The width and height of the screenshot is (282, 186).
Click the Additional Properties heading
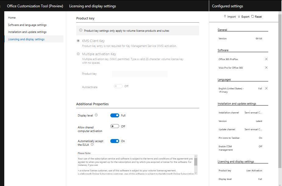pos(92,104)
